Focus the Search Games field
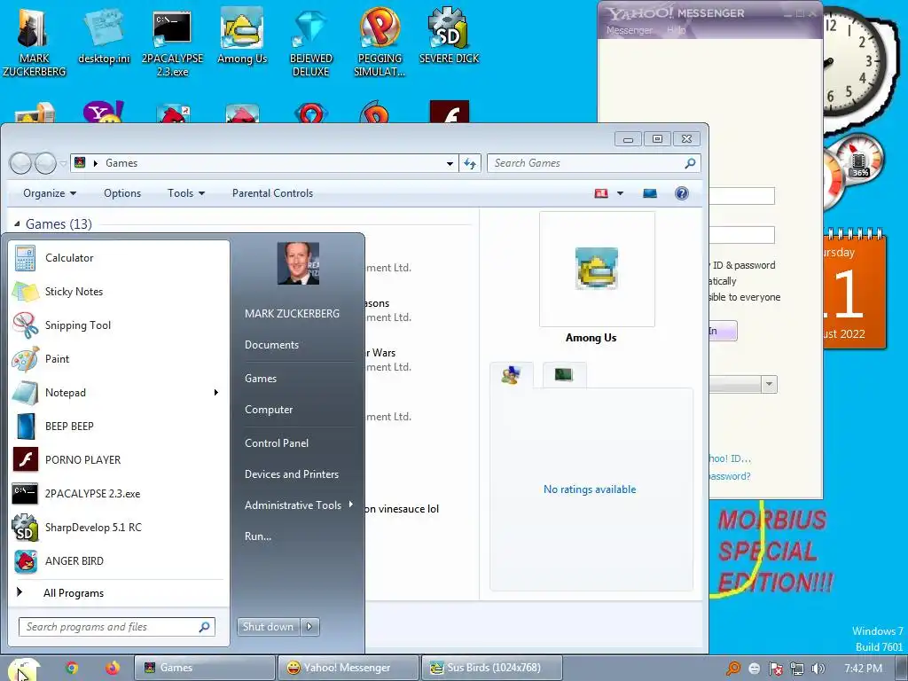The width and height of the screenshot is (908, 681). (593, 164)
